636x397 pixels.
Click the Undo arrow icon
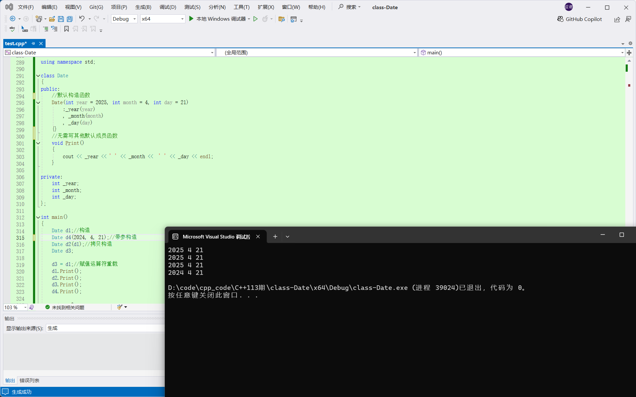tap(82, 19)
